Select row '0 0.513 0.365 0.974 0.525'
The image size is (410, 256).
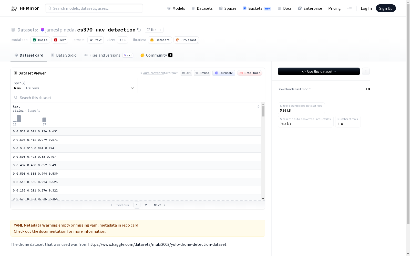click(x=136, y=182)
